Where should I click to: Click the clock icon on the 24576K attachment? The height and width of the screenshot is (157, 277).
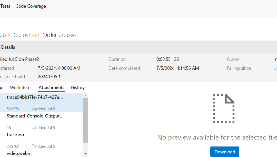click(33, 146)
